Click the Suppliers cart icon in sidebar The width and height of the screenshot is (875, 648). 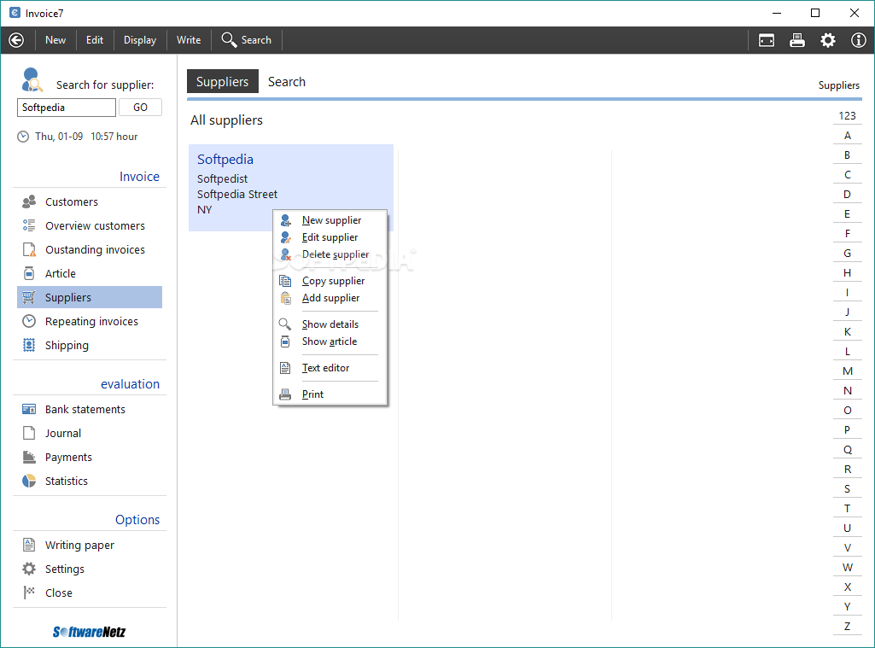click(29, 297)
